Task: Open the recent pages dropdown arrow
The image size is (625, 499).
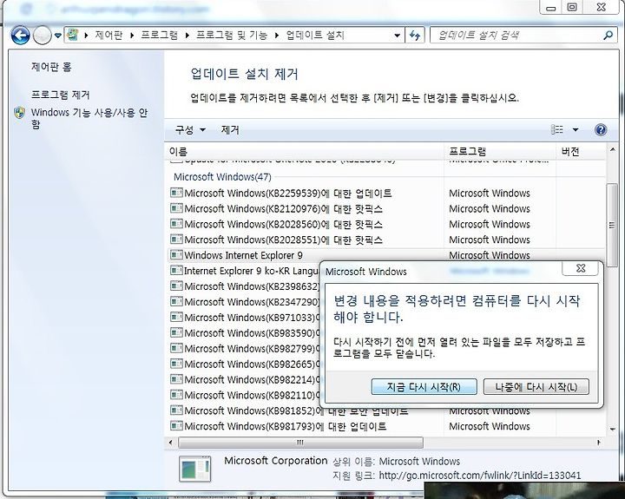Action: tap(58, 36)
